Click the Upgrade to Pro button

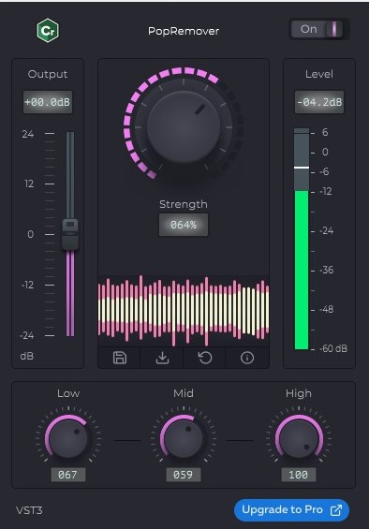coord(291,510)
